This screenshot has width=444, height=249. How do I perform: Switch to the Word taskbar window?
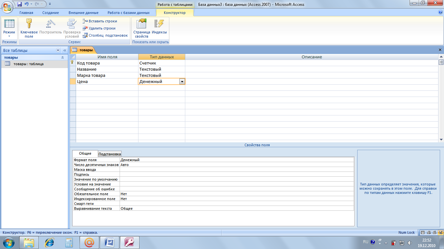110,243
